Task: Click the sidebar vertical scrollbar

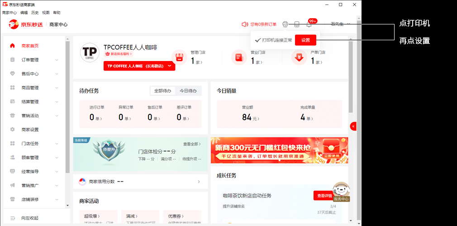Action: pyautogui.click(x=67, y=107)
